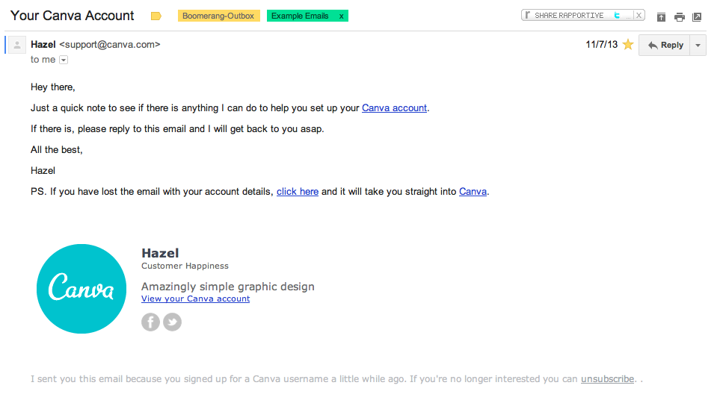Click the Reply button

pos(665,45)
